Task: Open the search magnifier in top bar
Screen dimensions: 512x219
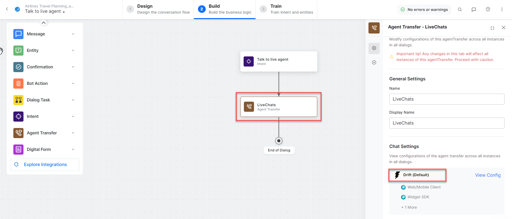Action: 460,10
